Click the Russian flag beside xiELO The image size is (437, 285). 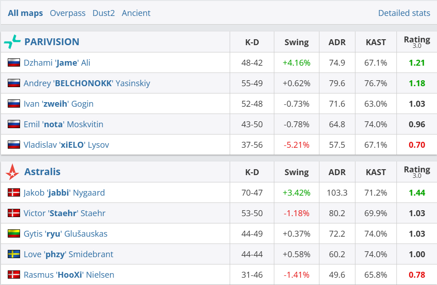(14, 145)
